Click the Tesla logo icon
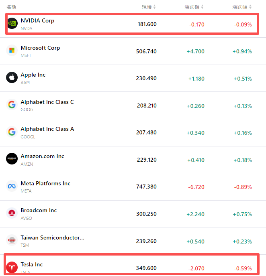Image resolution: width=266 pixels, height=276 pixels. (x=12, y=267)
